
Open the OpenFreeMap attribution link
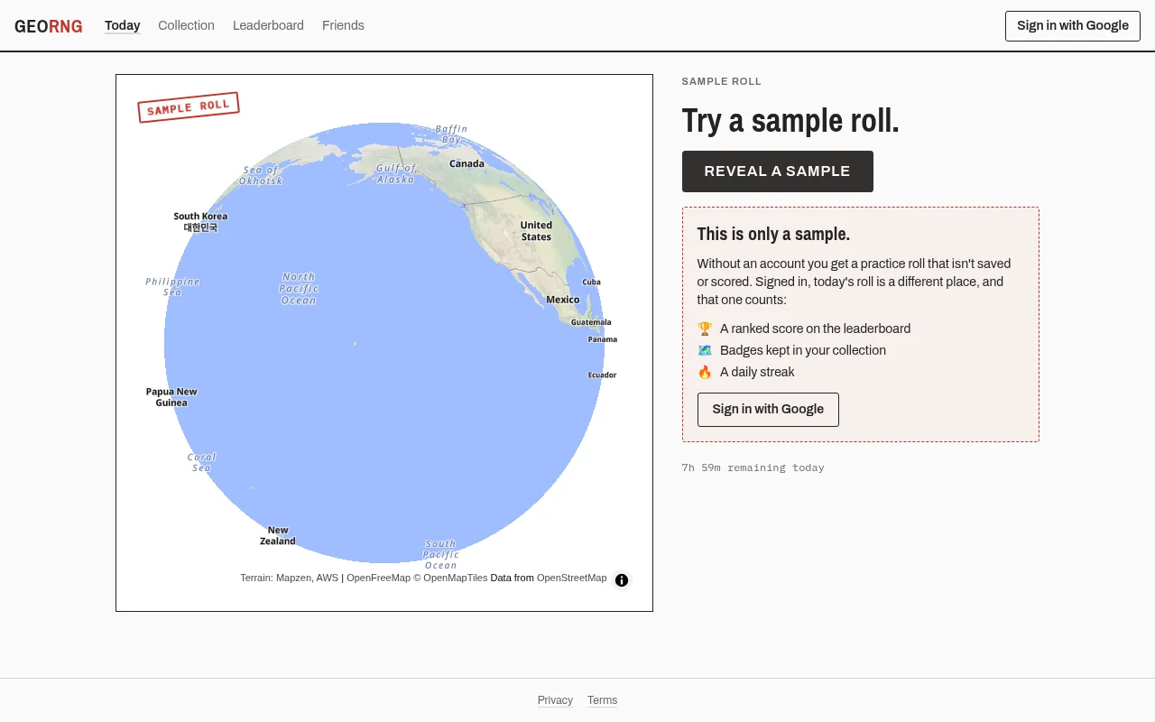pos(378,578)
